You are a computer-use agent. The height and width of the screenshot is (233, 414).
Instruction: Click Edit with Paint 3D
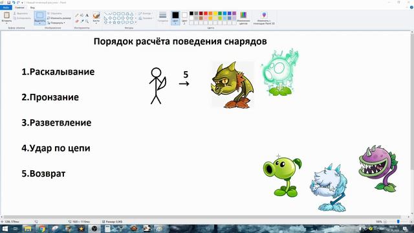tap(264, 18)
